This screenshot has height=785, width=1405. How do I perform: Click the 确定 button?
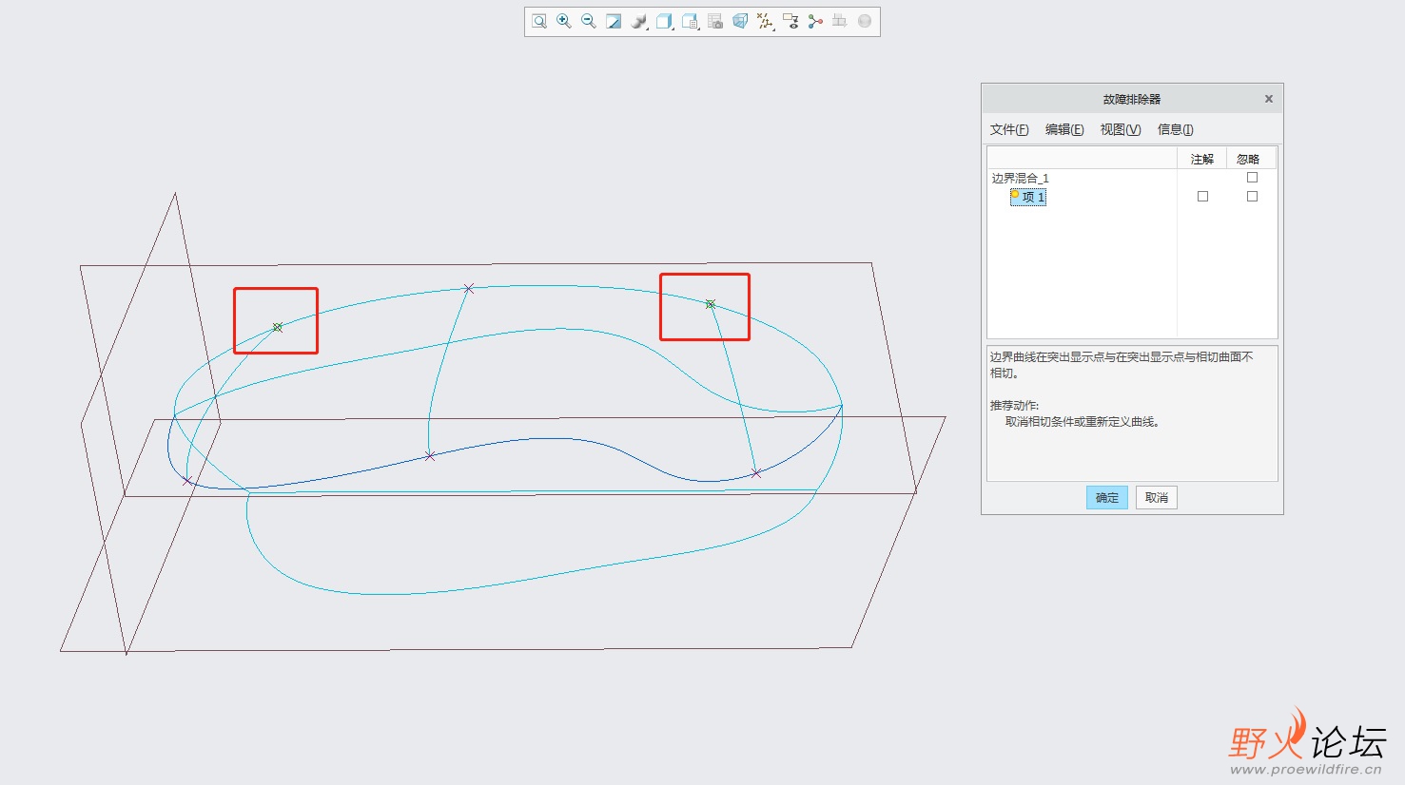(x=1107, y=497)
